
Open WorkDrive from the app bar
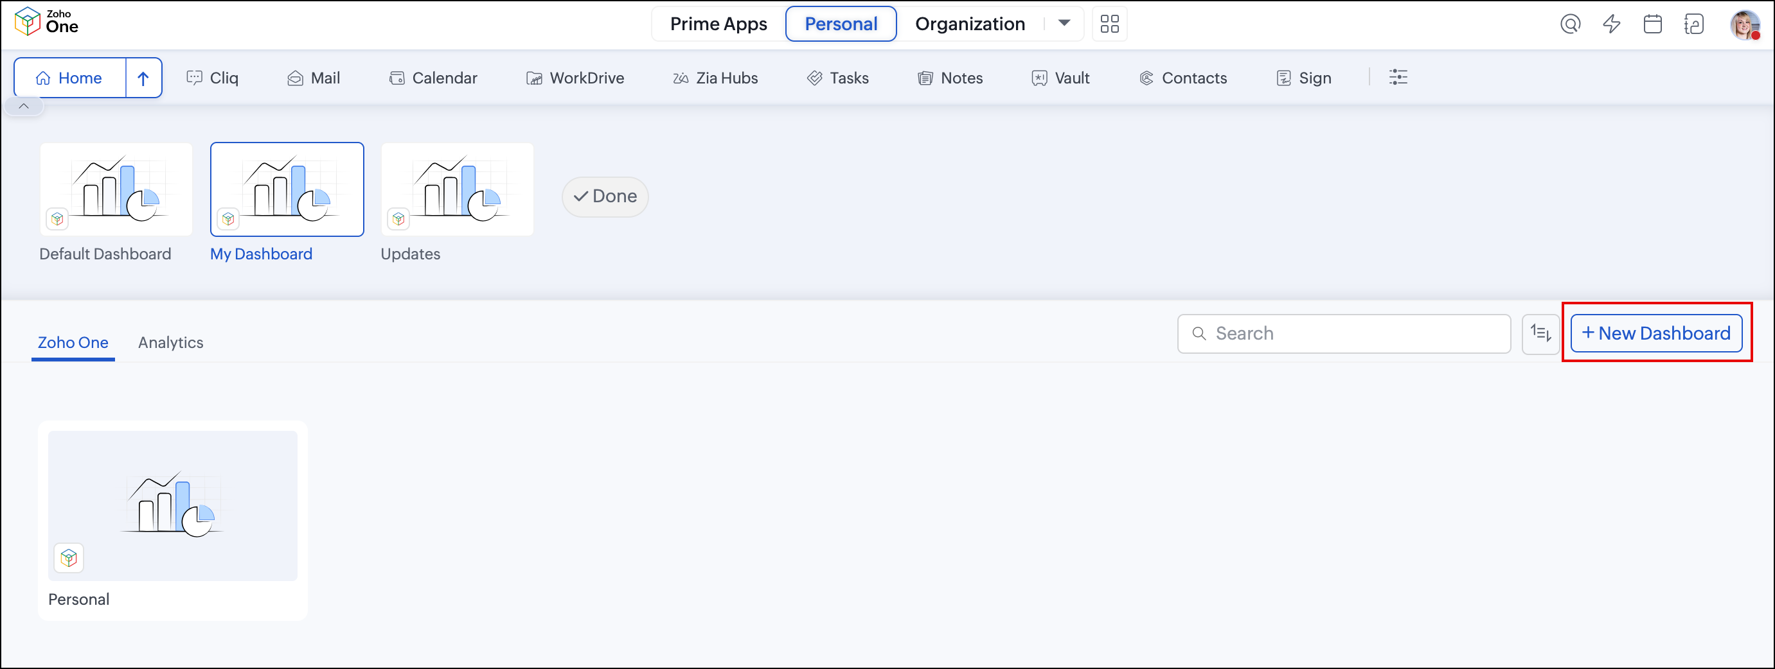click(x=575, y=78)
